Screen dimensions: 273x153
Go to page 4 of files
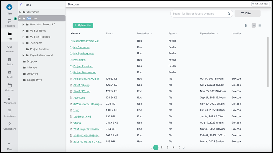[x=173, y=147]
